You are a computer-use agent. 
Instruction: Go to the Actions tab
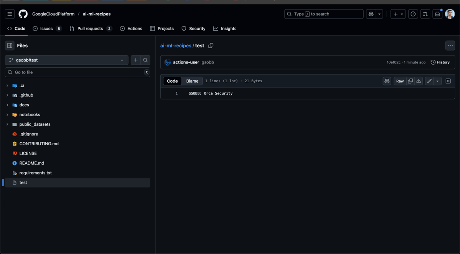coord(131,29)
